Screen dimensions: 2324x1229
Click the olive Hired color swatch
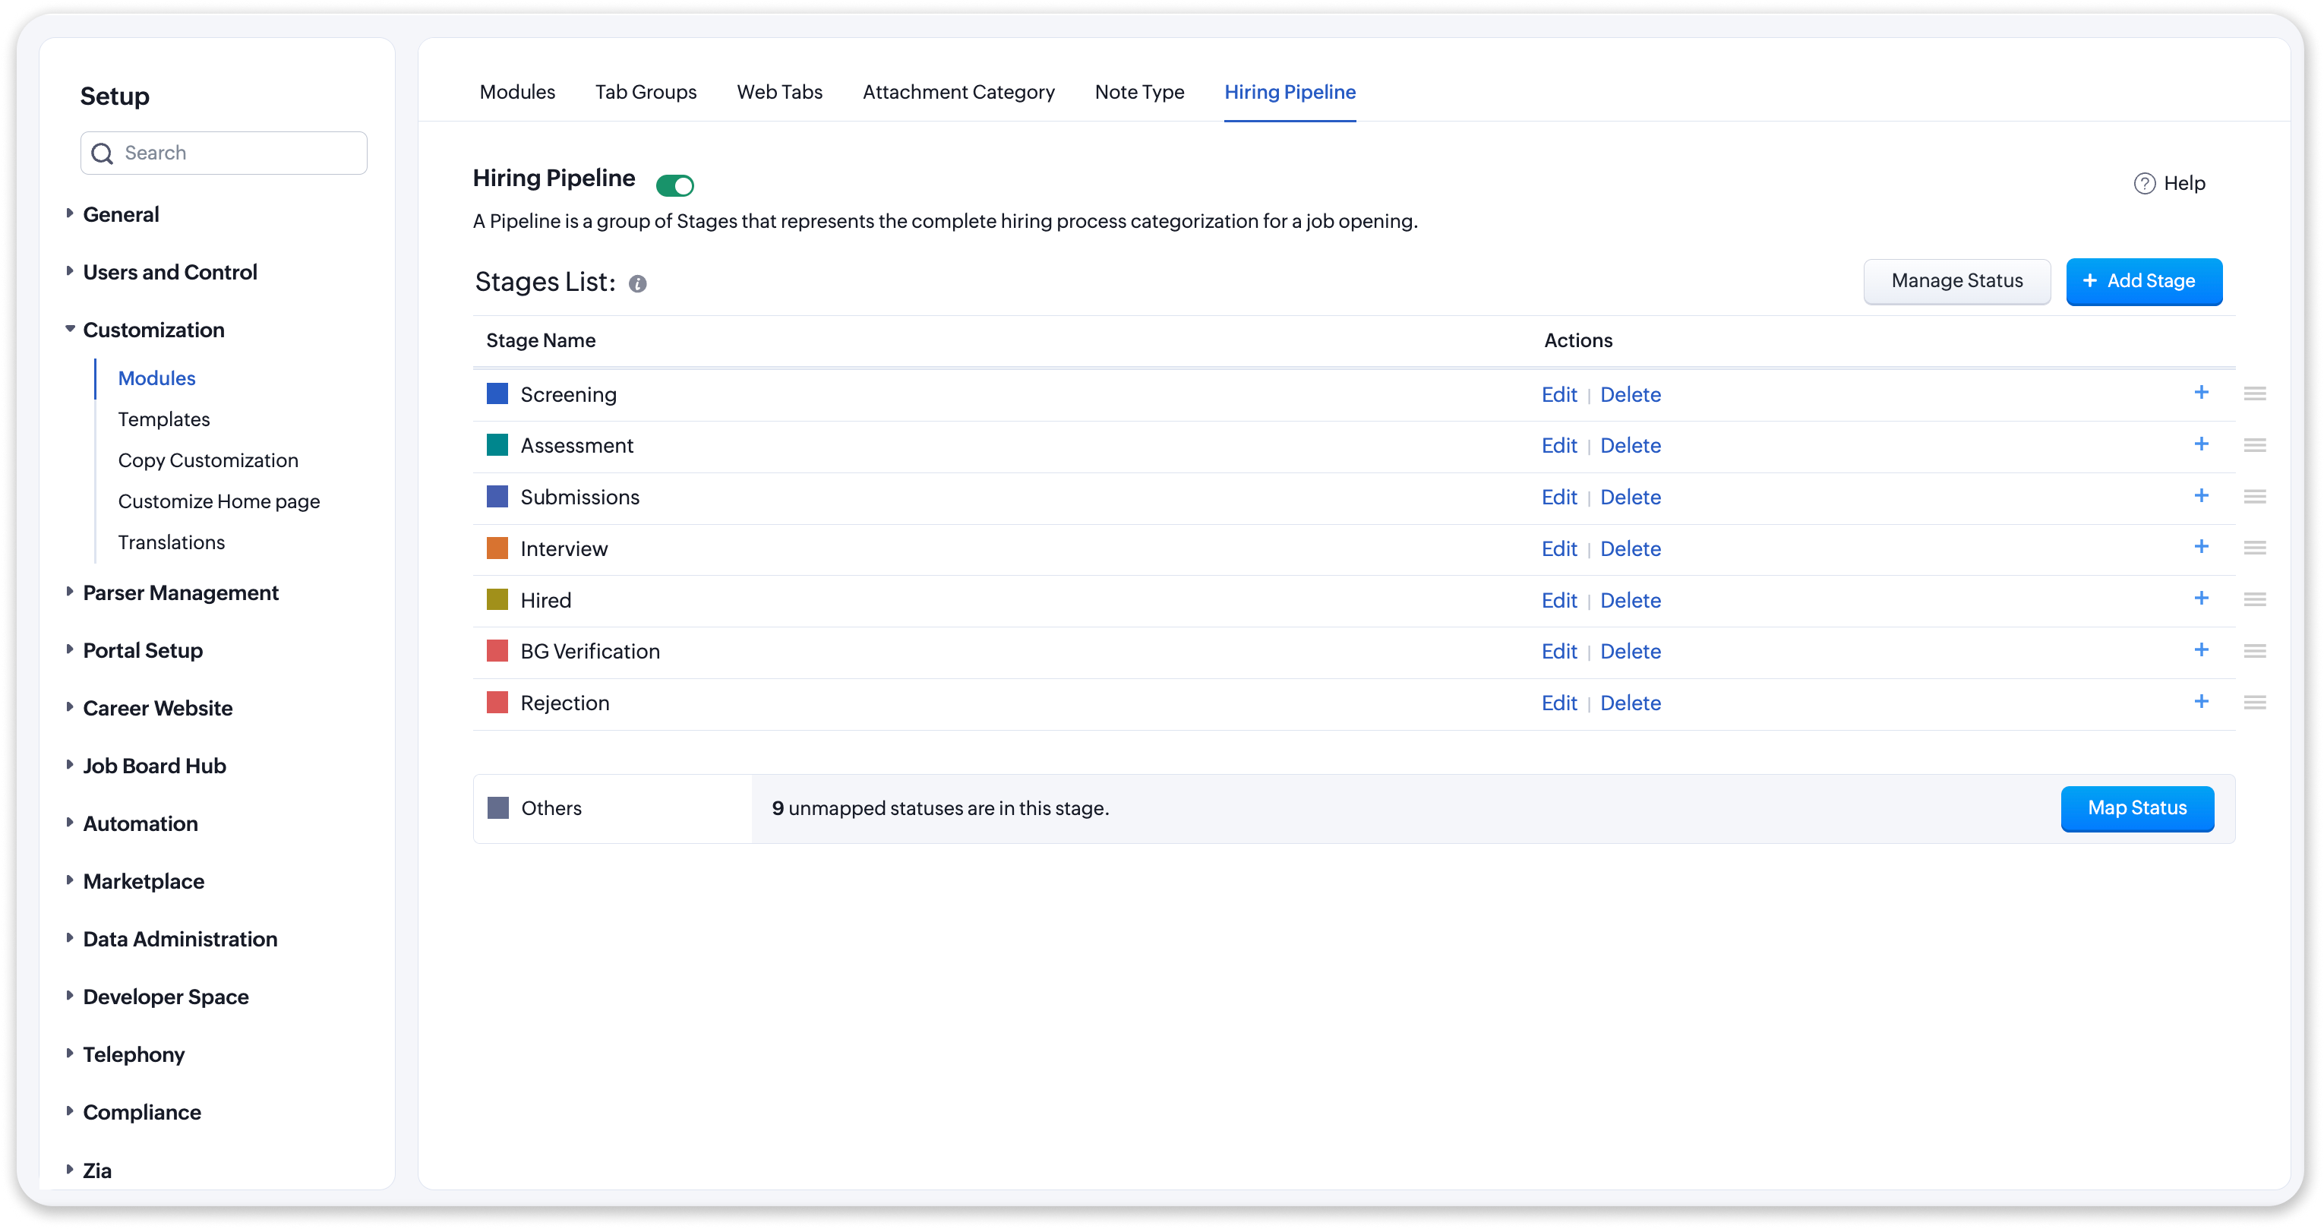click(497, 599)
